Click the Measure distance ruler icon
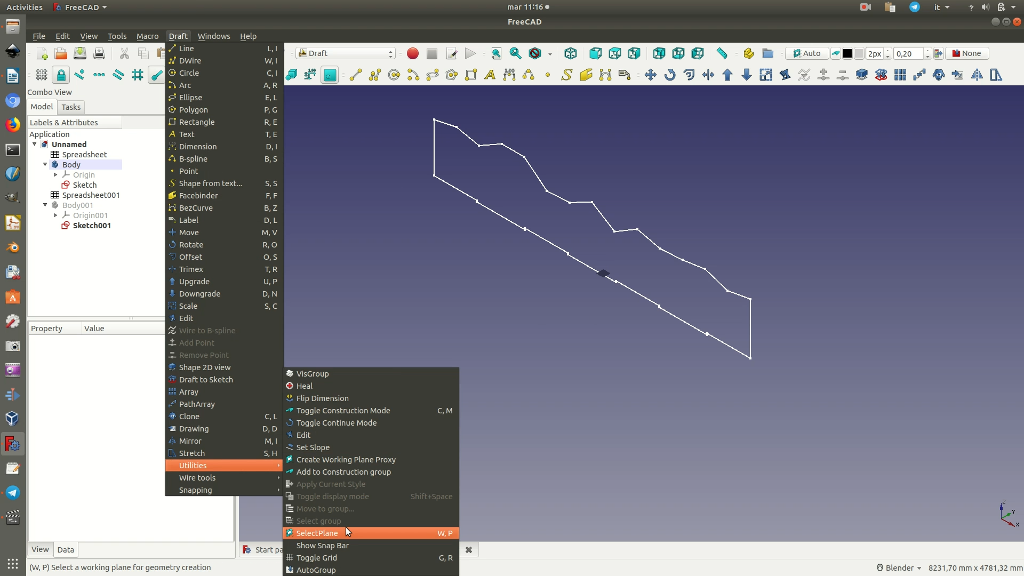Image resolution: width=1024 pixels, height=576 pixels. point(722,53)
